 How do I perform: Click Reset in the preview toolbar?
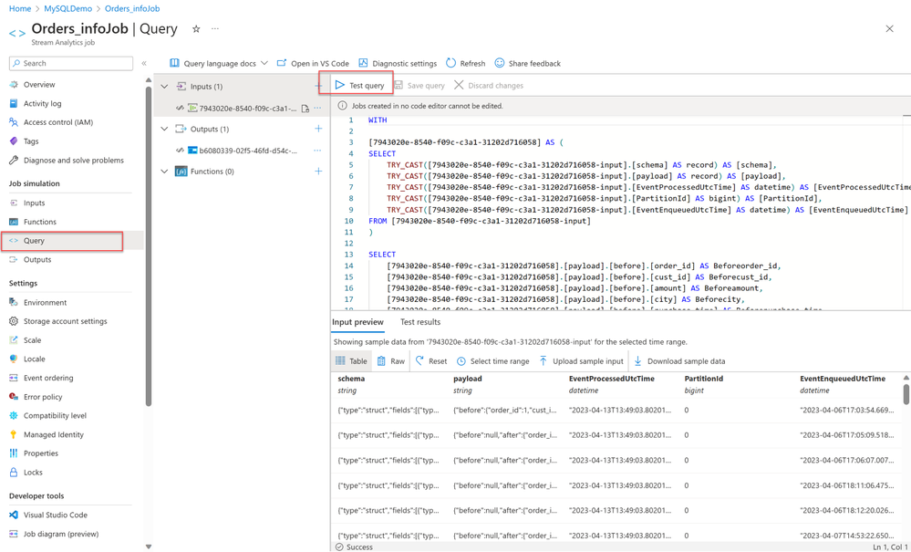coord(431,361)
